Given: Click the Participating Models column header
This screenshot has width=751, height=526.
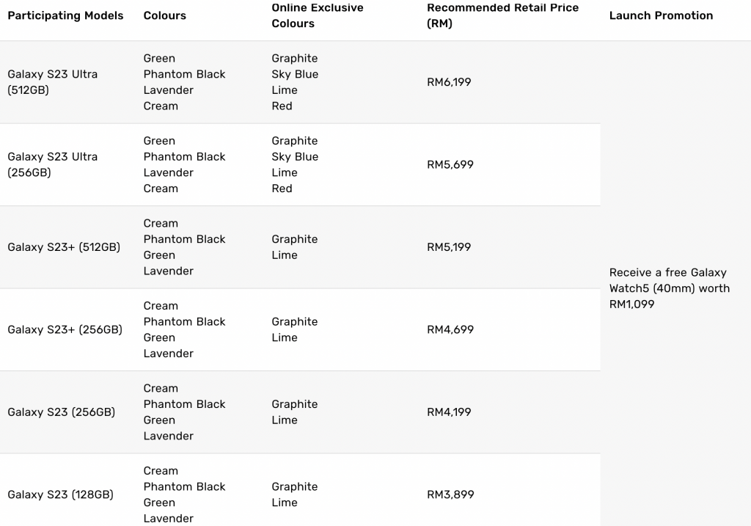Looking at the screenshot, I should point(65,16).
